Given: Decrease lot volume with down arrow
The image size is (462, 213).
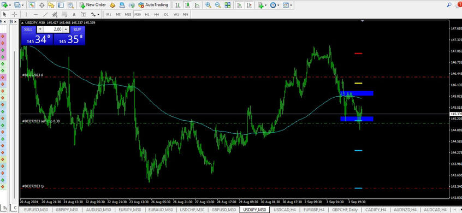Looking at the screenshot, I should coord(40,29).
